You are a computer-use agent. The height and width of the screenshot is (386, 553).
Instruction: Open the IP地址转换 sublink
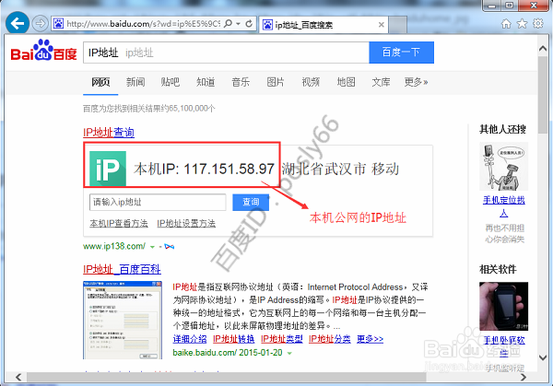tap(233, 339)
